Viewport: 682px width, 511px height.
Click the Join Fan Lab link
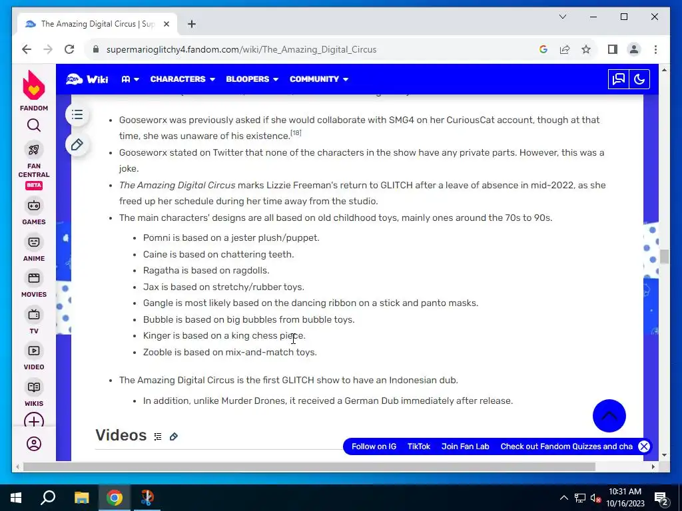pos(465,446)
